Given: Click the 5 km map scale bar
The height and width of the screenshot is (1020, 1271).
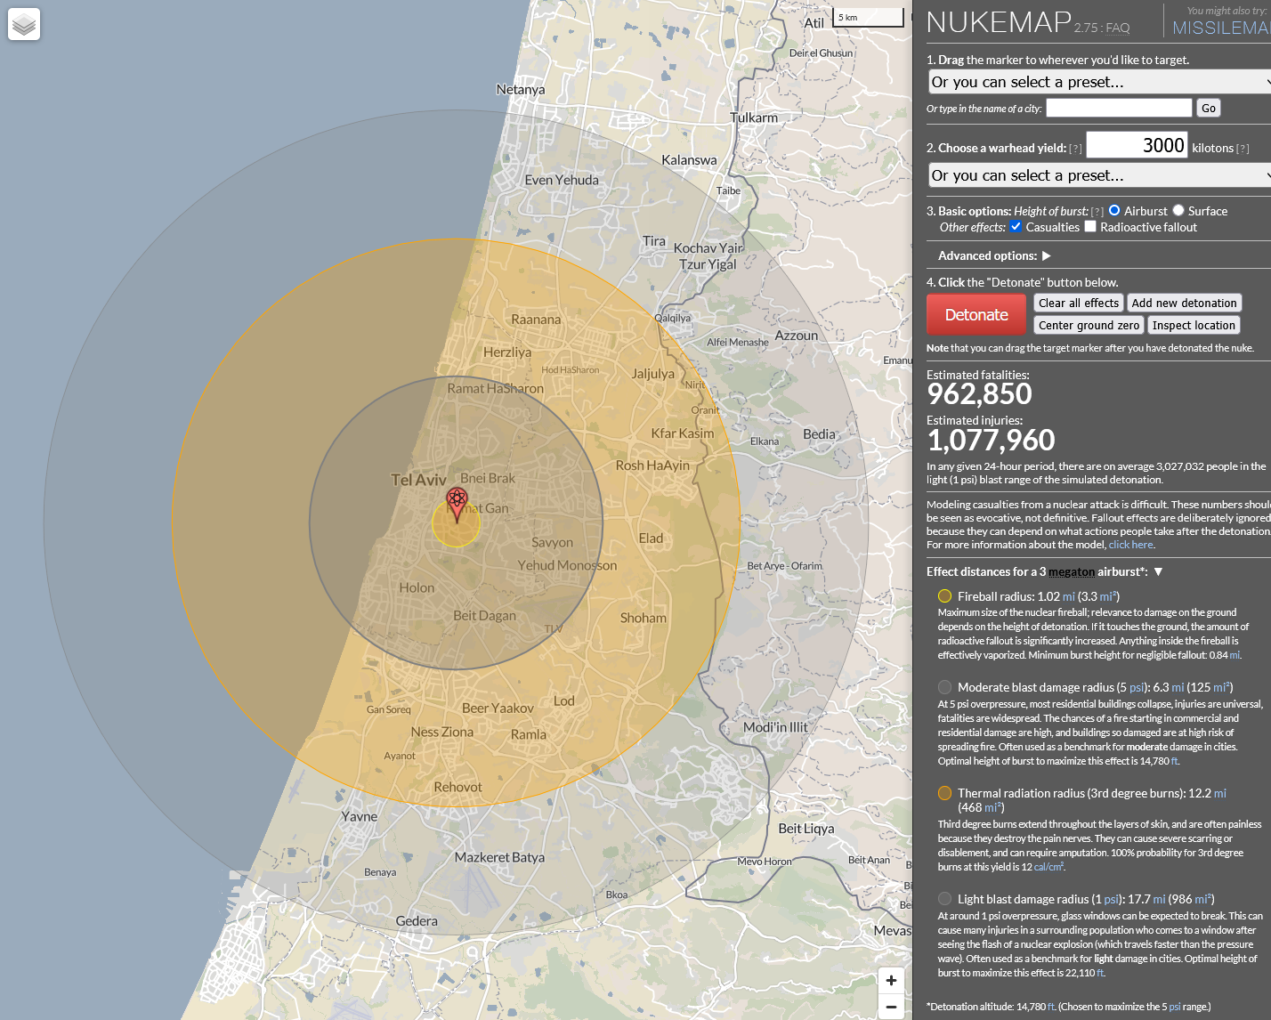Looking at the screenshot, I should (x=868, y=17).
